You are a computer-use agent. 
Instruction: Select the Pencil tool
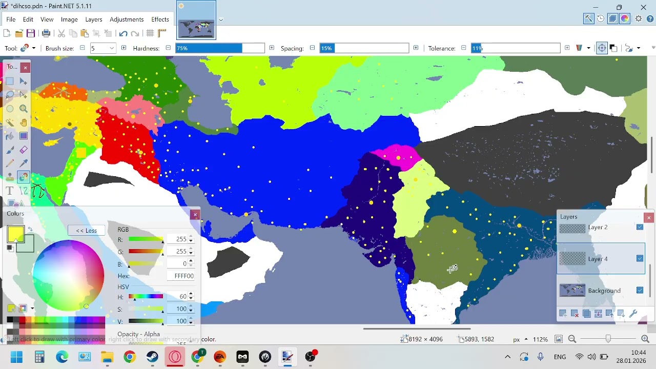pyautogui.click(x=10, y=163)
